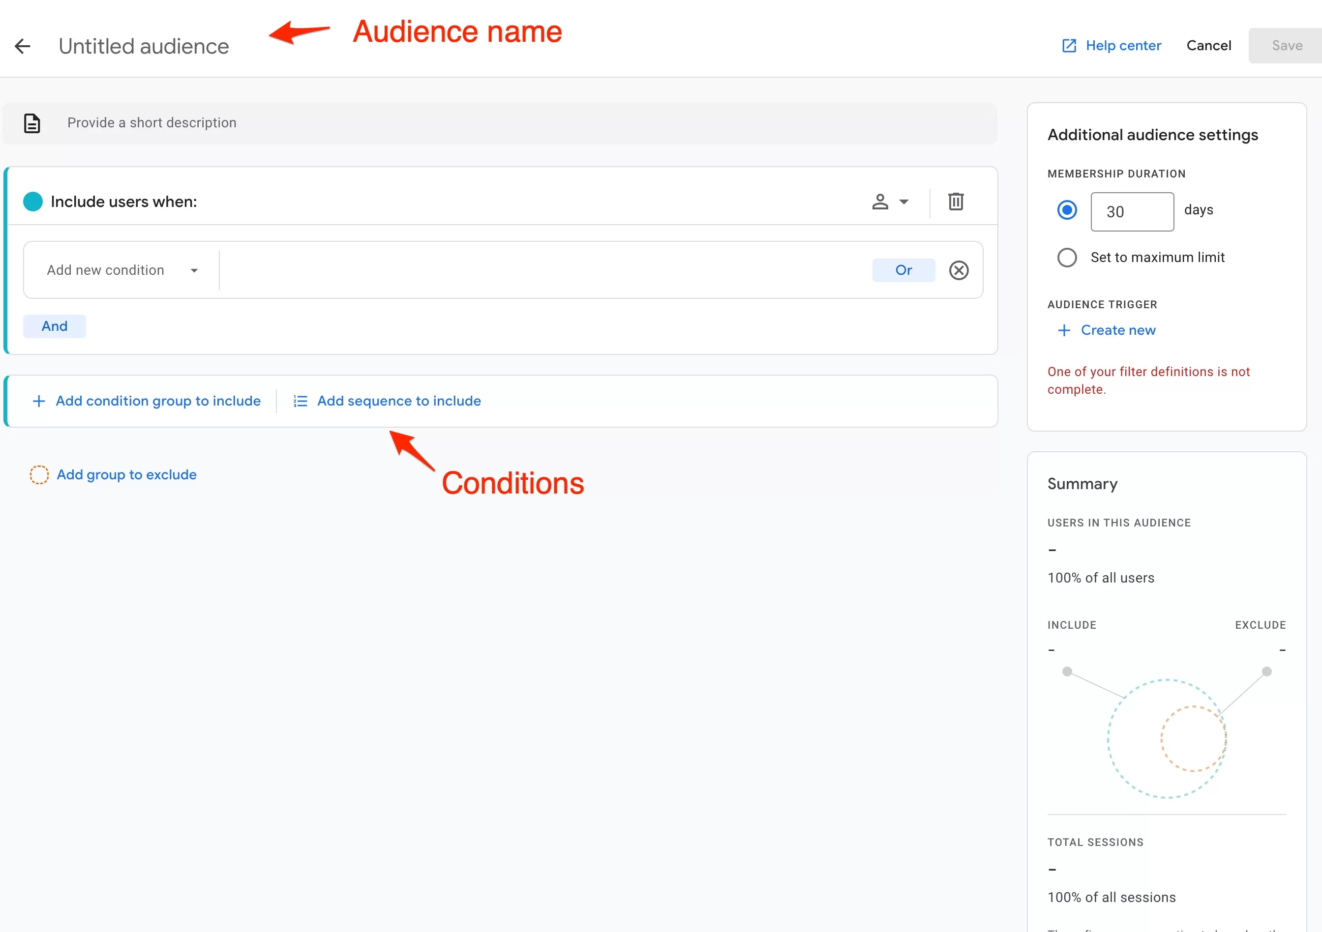The height and width of the screenshot is (932, 1322).
Task: Click the teal Include users circle marker
Action: [x=33, y=202]
